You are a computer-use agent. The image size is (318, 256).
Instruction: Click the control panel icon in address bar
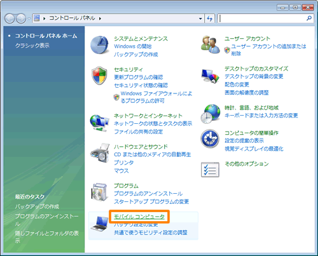pos(37,18)
